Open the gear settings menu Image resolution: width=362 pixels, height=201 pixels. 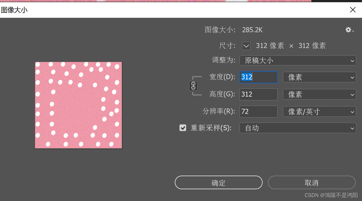pyautogui.click(x=348, y=30)
